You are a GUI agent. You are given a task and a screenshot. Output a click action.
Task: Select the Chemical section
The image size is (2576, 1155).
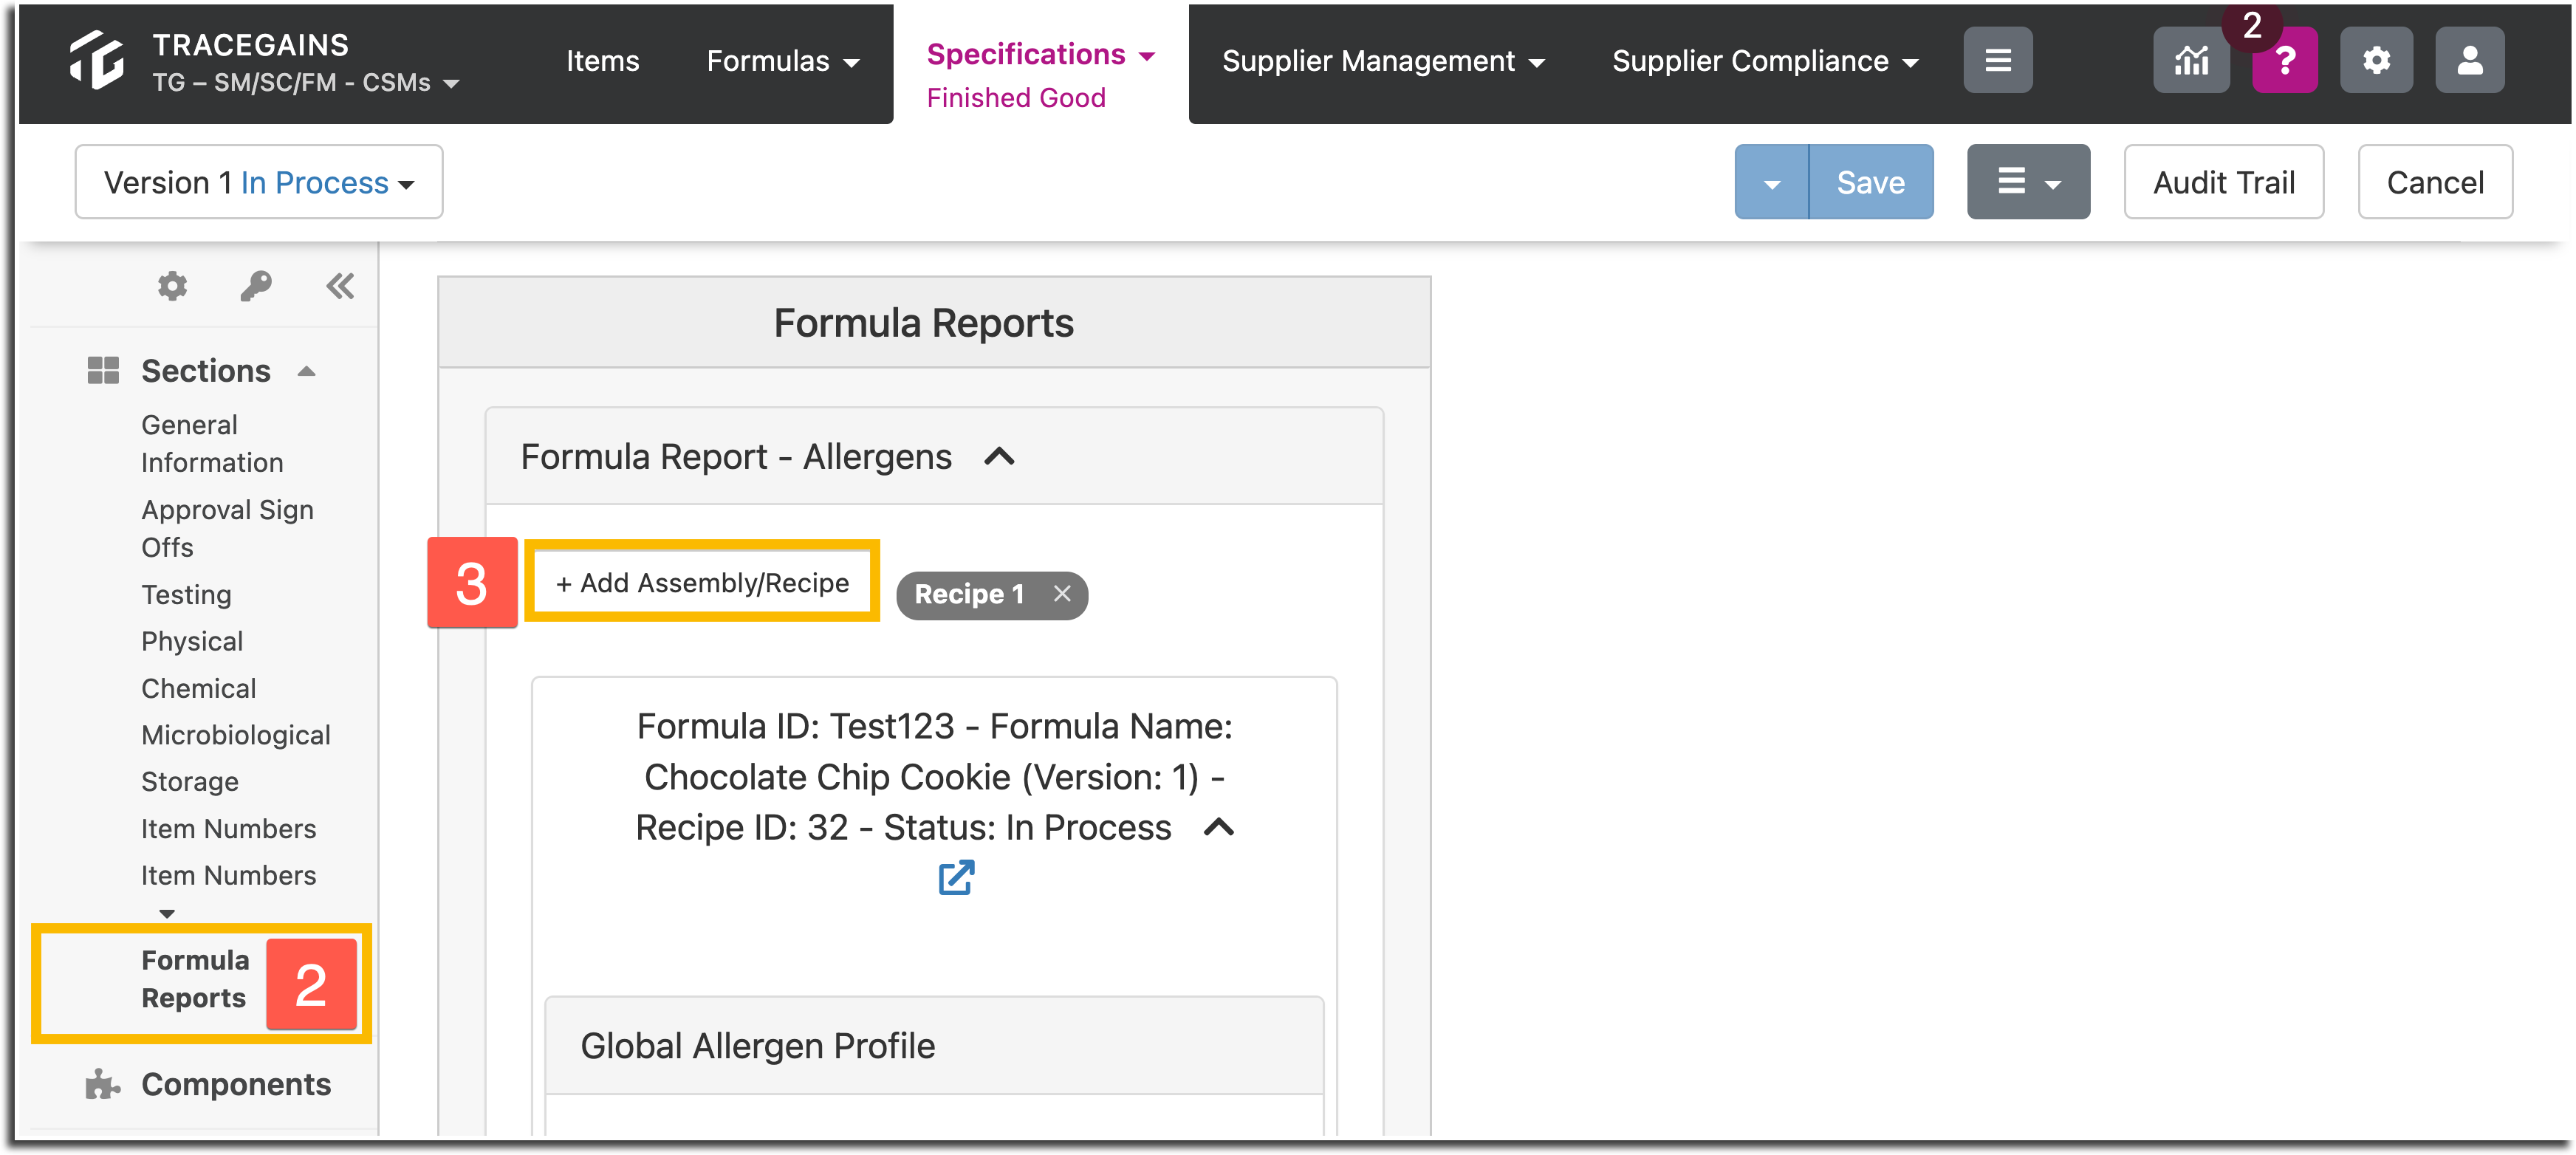[198, 688]
